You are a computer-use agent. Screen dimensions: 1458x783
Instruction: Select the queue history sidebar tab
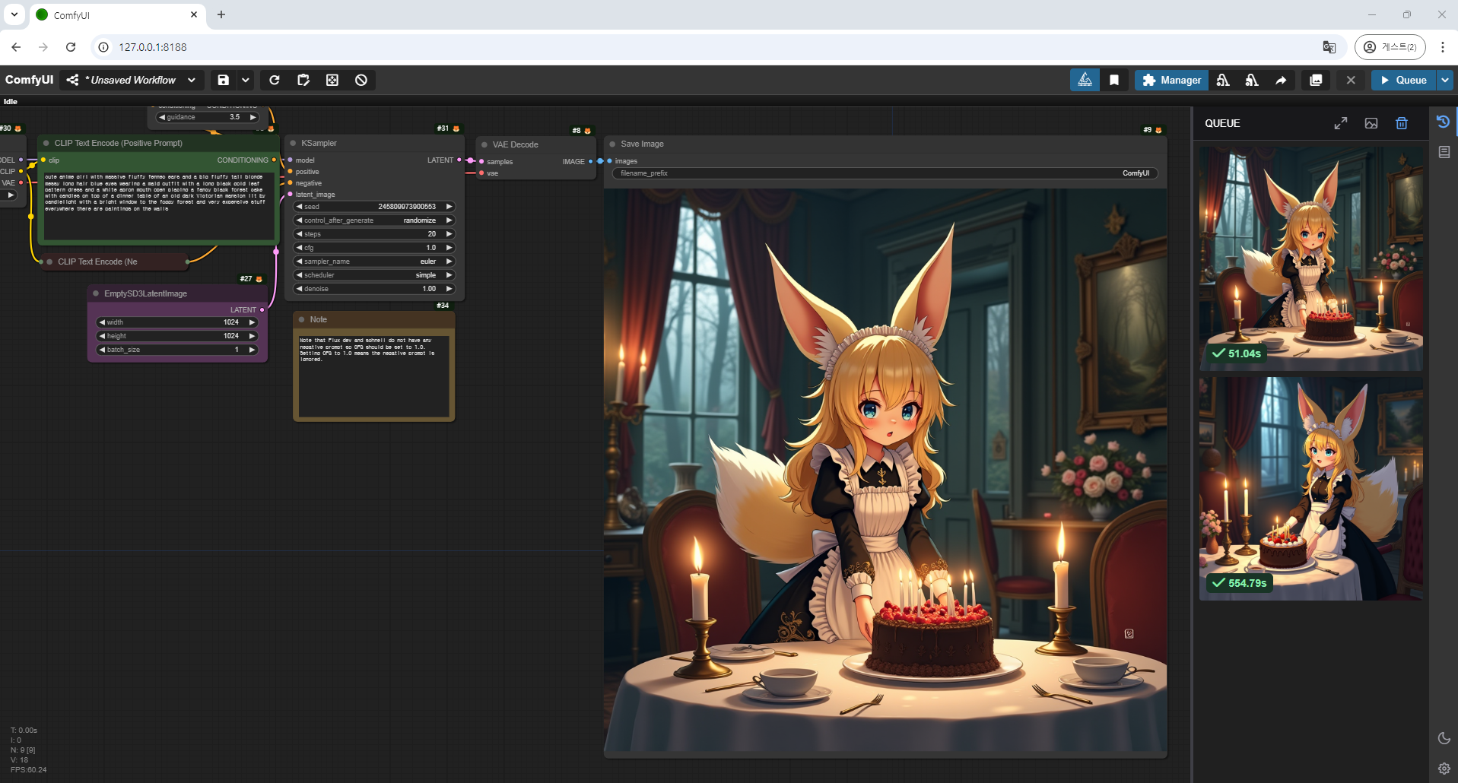(1444, 122)
